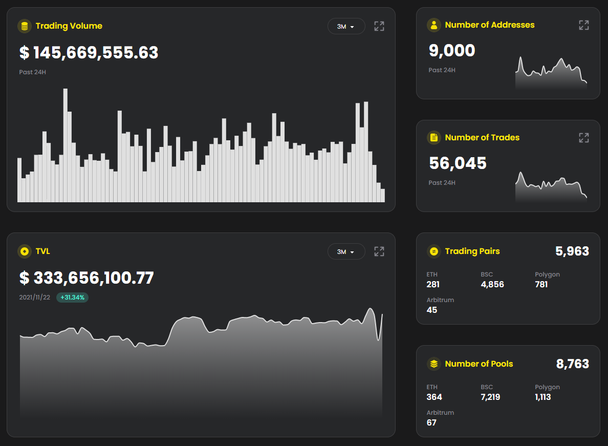
Task: Click the 2021/11/22 date label
Action: point(34,298)
